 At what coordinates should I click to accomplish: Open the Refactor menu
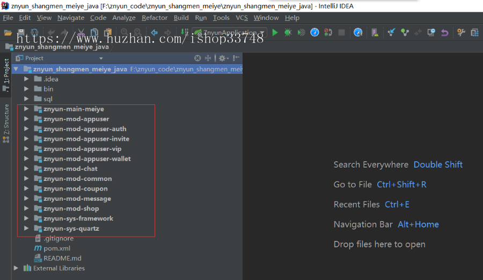coord(155,18)
